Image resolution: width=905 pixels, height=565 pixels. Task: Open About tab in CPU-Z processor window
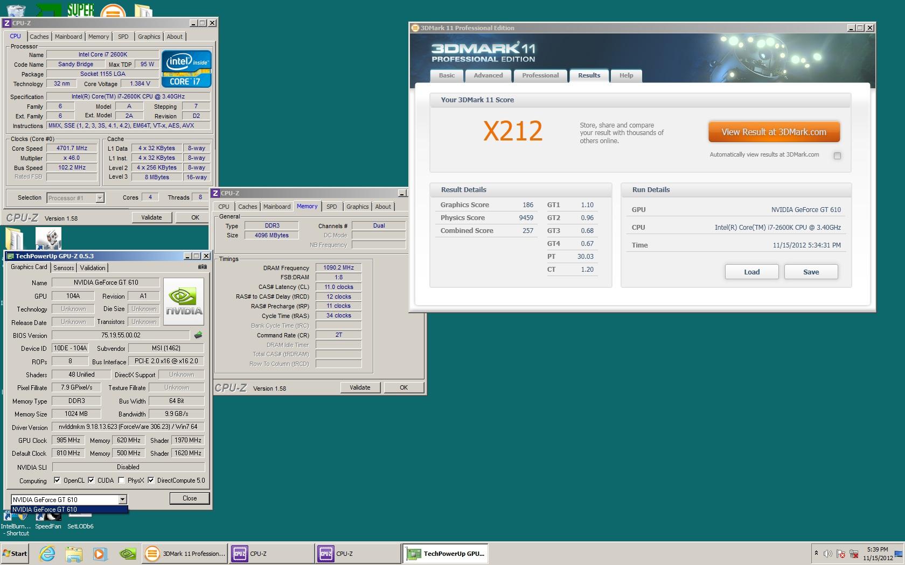click(175, 37)
